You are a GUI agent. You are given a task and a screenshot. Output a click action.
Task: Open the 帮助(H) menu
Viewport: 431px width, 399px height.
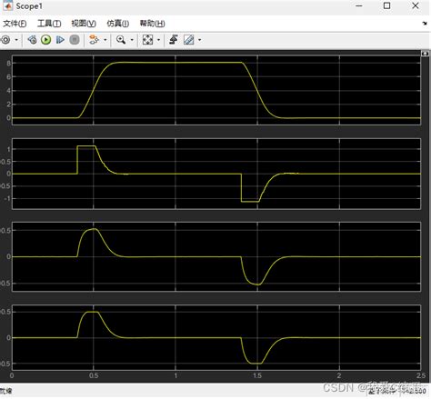(152, 24)
